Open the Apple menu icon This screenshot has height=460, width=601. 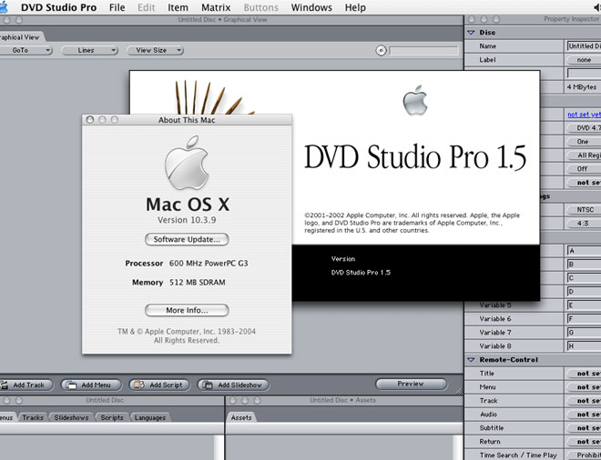[x=4, y=7]
